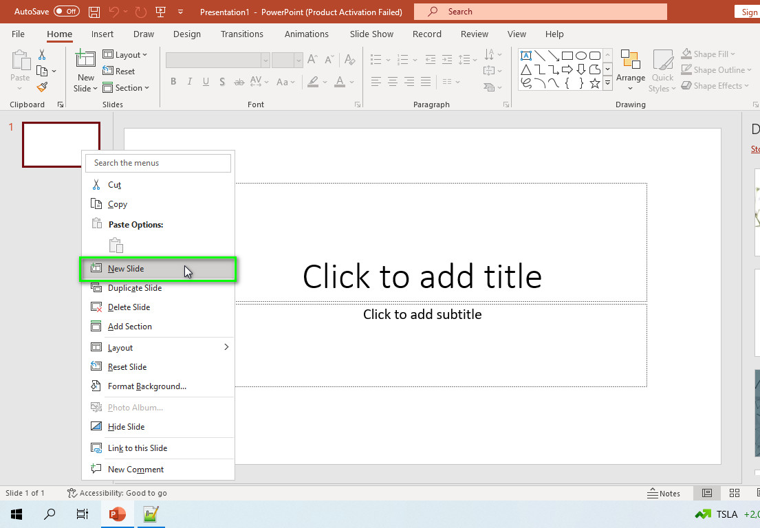Pick the star shape in shapes gallery

pos(595,83)
